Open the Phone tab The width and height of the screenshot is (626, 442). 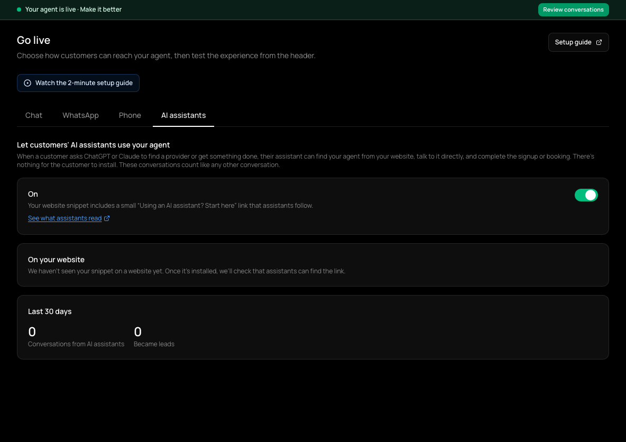tap(130, 115)
